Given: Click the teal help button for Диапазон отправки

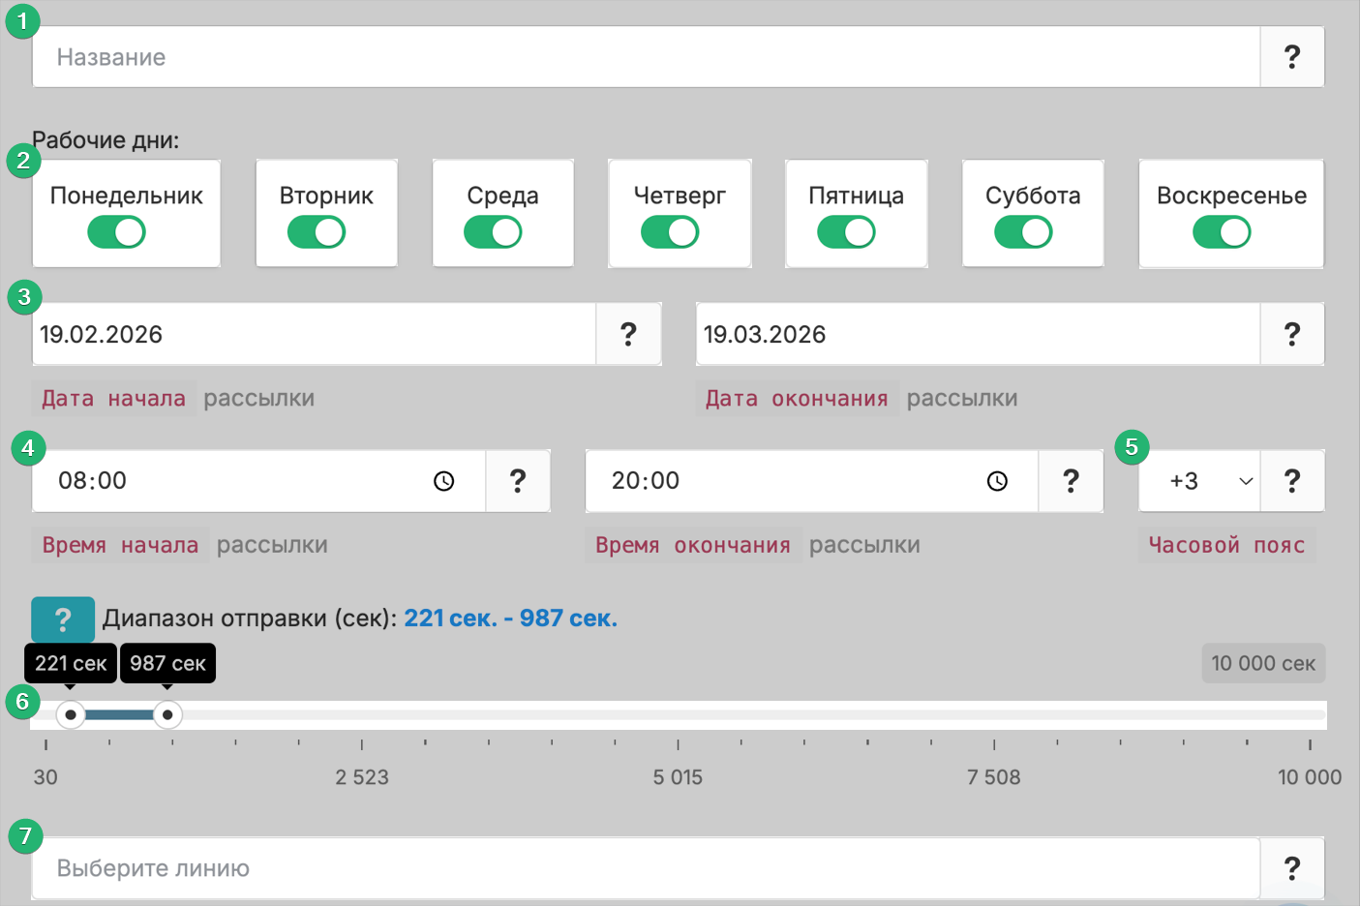Looking at the screenshot, I should [x=63, y=619].
